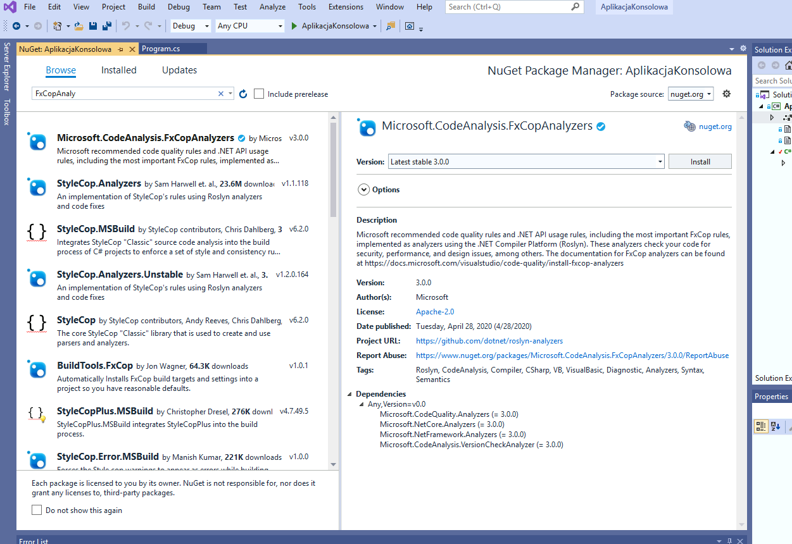
Task: Click the Open File folder icon
Action: pyautogui.click(x=79, y=26)
